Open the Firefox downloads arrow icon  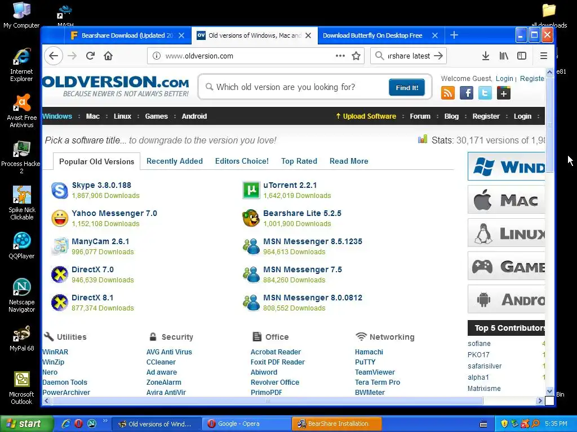(x=486, y=56)
